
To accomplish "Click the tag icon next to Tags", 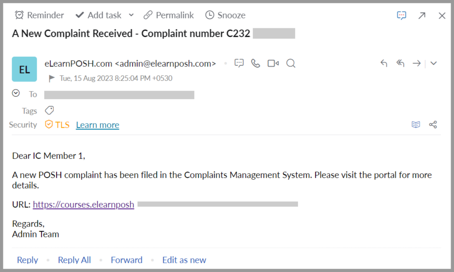I will tap(49, 111).
